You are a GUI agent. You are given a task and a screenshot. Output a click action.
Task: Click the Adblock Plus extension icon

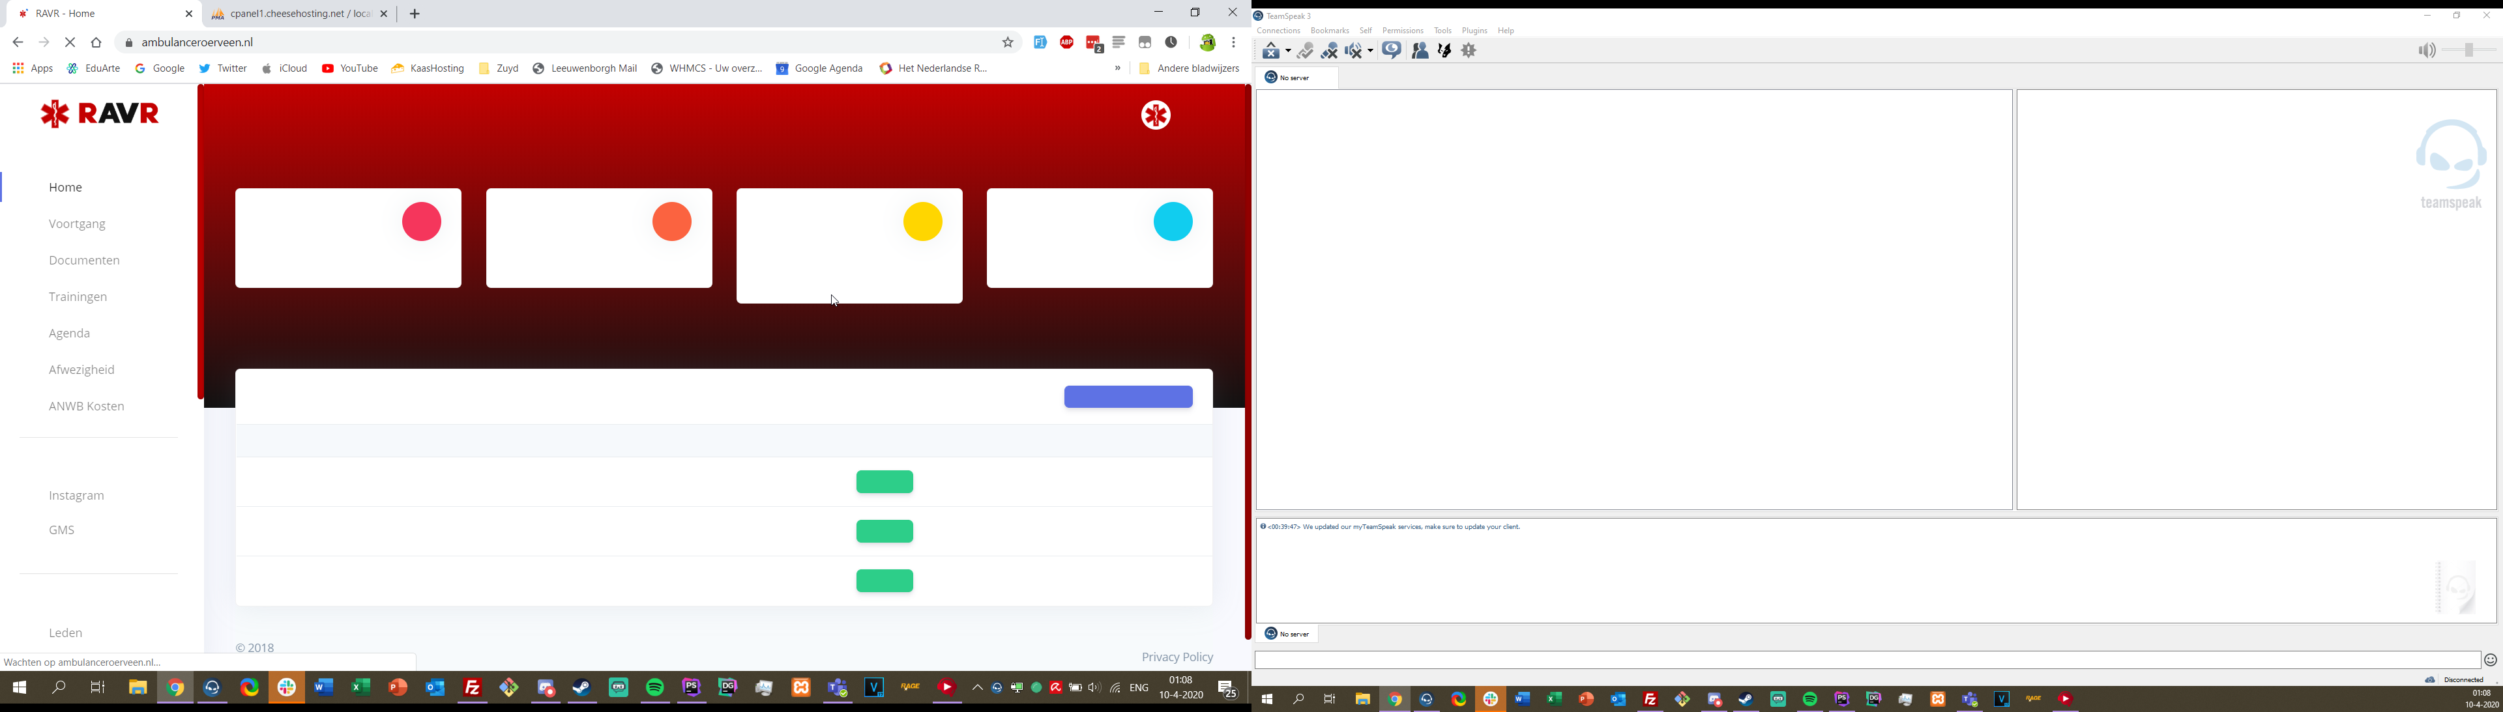1067,43
